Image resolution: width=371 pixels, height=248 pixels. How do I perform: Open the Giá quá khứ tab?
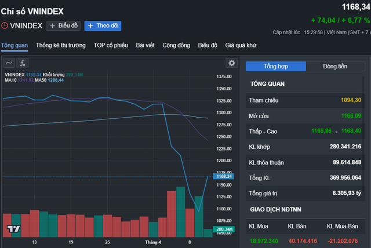[x=241, y=45]
